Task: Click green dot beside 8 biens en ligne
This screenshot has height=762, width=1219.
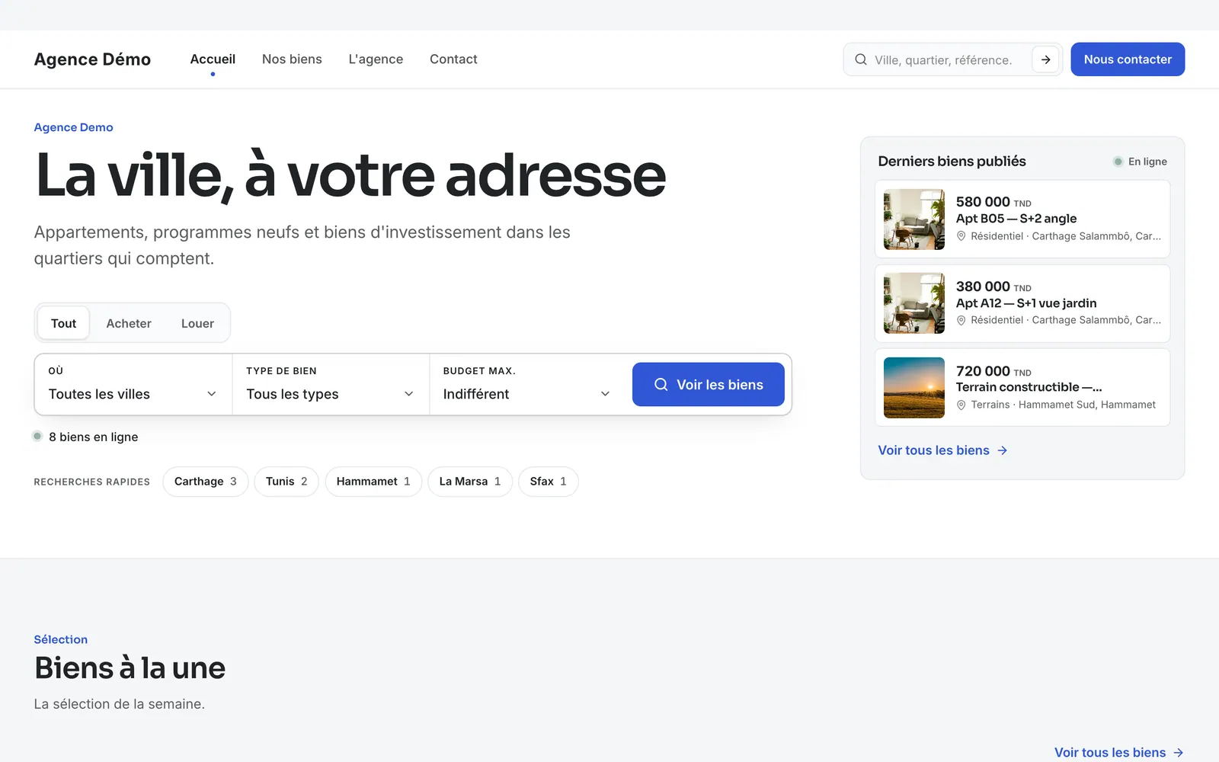Action: [37, 437]
